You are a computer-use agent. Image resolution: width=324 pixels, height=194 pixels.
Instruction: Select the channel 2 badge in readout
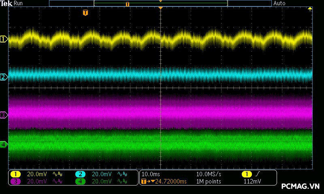coord(80,174)
